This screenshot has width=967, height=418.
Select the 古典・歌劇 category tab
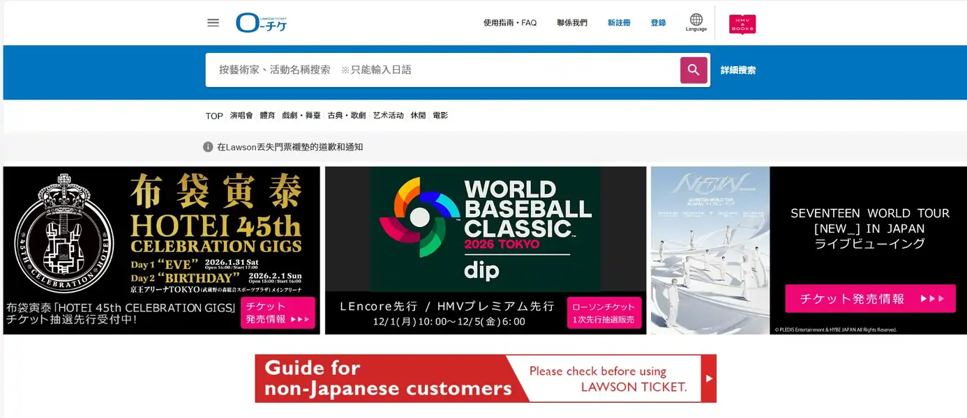pyautogui.click(x=347, y=116)
